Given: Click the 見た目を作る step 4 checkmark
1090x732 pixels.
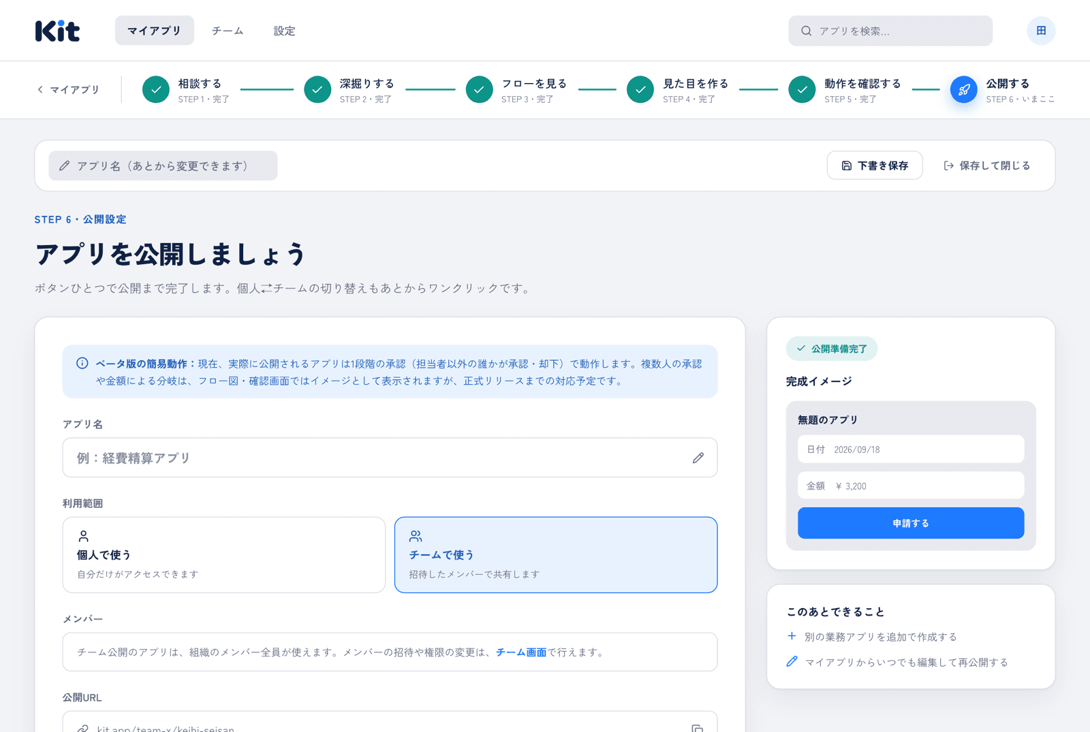Looking at the screenshot, I should pos(640,89).
